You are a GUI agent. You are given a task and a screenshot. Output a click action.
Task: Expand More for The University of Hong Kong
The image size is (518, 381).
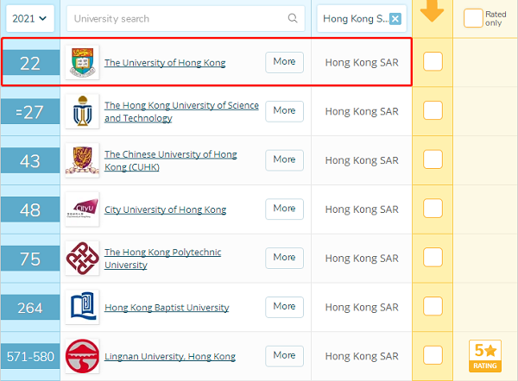click(x=284, y=62)
